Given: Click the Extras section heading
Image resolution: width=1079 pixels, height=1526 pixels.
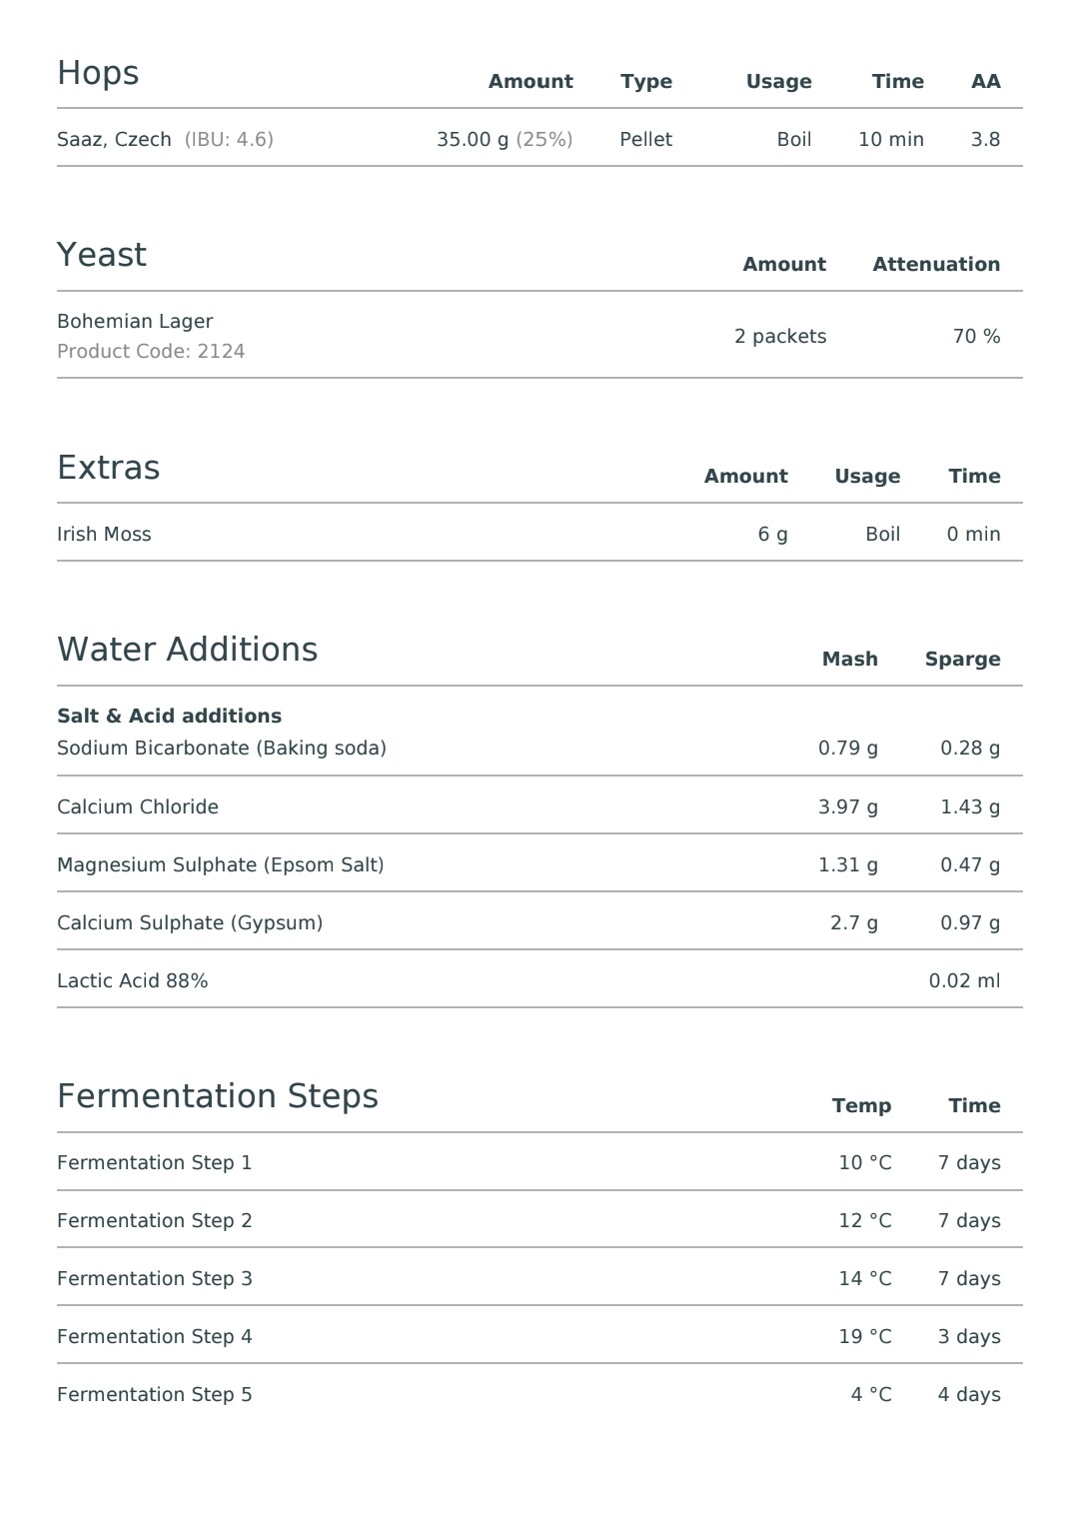Looking at the screenshot, I should [108, 468].
